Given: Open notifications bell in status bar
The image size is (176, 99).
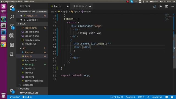Looking at the screenshot, I should click(x=172, y=97).
